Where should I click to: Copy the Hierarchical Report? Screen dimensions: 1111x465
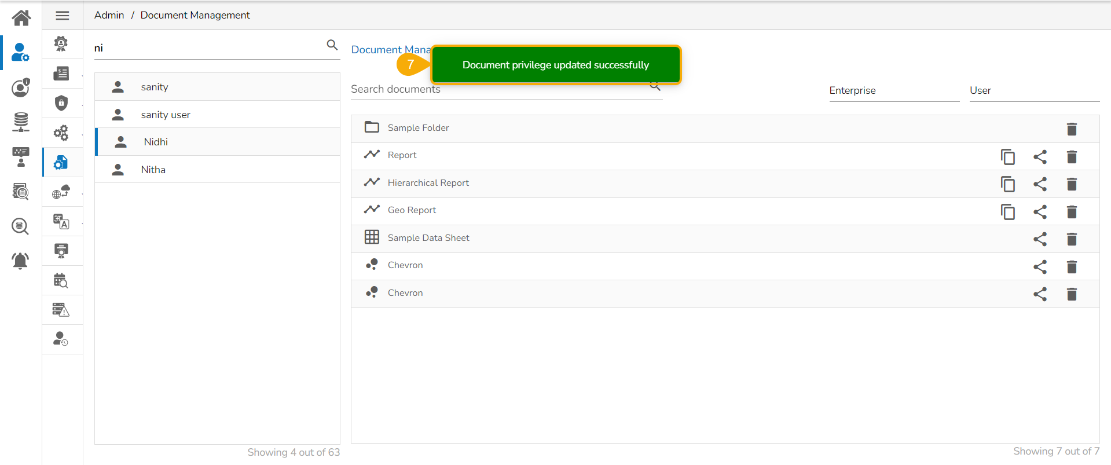coord(1008,184)
